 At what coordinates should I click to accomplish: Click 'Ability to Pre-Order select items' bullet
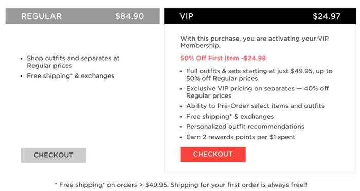coord(255,106)
